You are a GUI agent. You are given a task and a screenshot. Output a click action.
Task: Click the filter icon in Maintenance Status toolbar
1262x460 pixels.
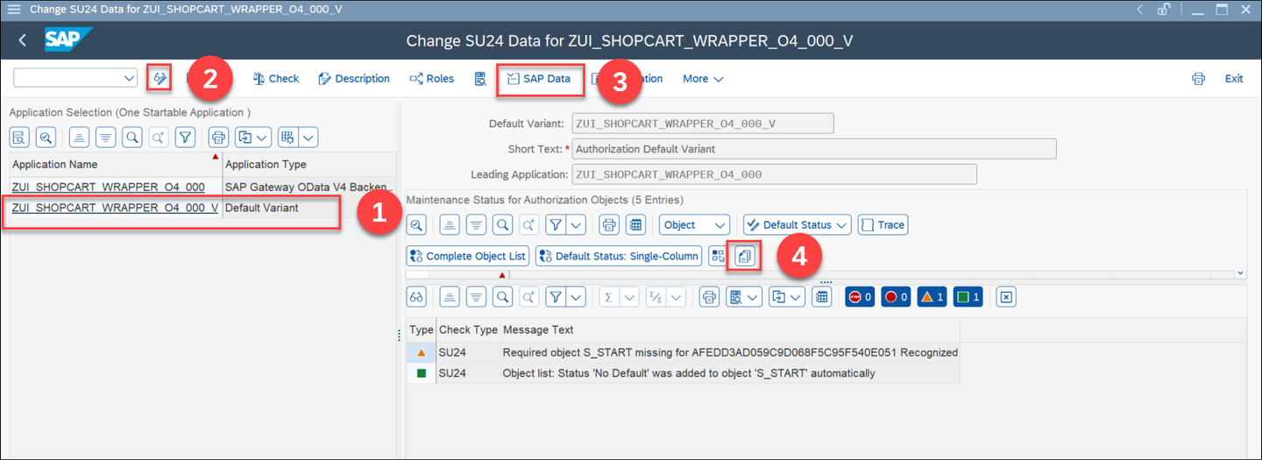pyautogui.click(x=556, y=225)
